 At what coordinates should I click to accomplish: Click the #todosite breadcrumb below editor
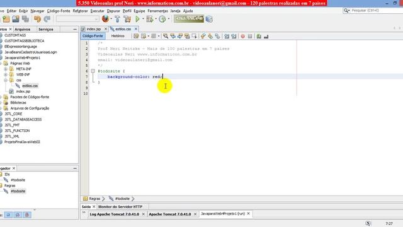tap(122, 199)
